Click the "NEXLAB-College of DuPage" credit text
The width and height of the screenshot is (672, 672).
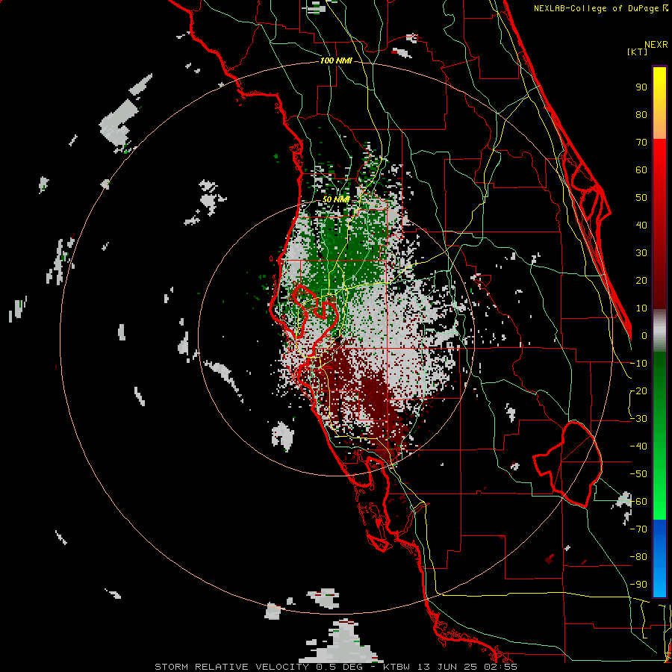pos(596,8)
